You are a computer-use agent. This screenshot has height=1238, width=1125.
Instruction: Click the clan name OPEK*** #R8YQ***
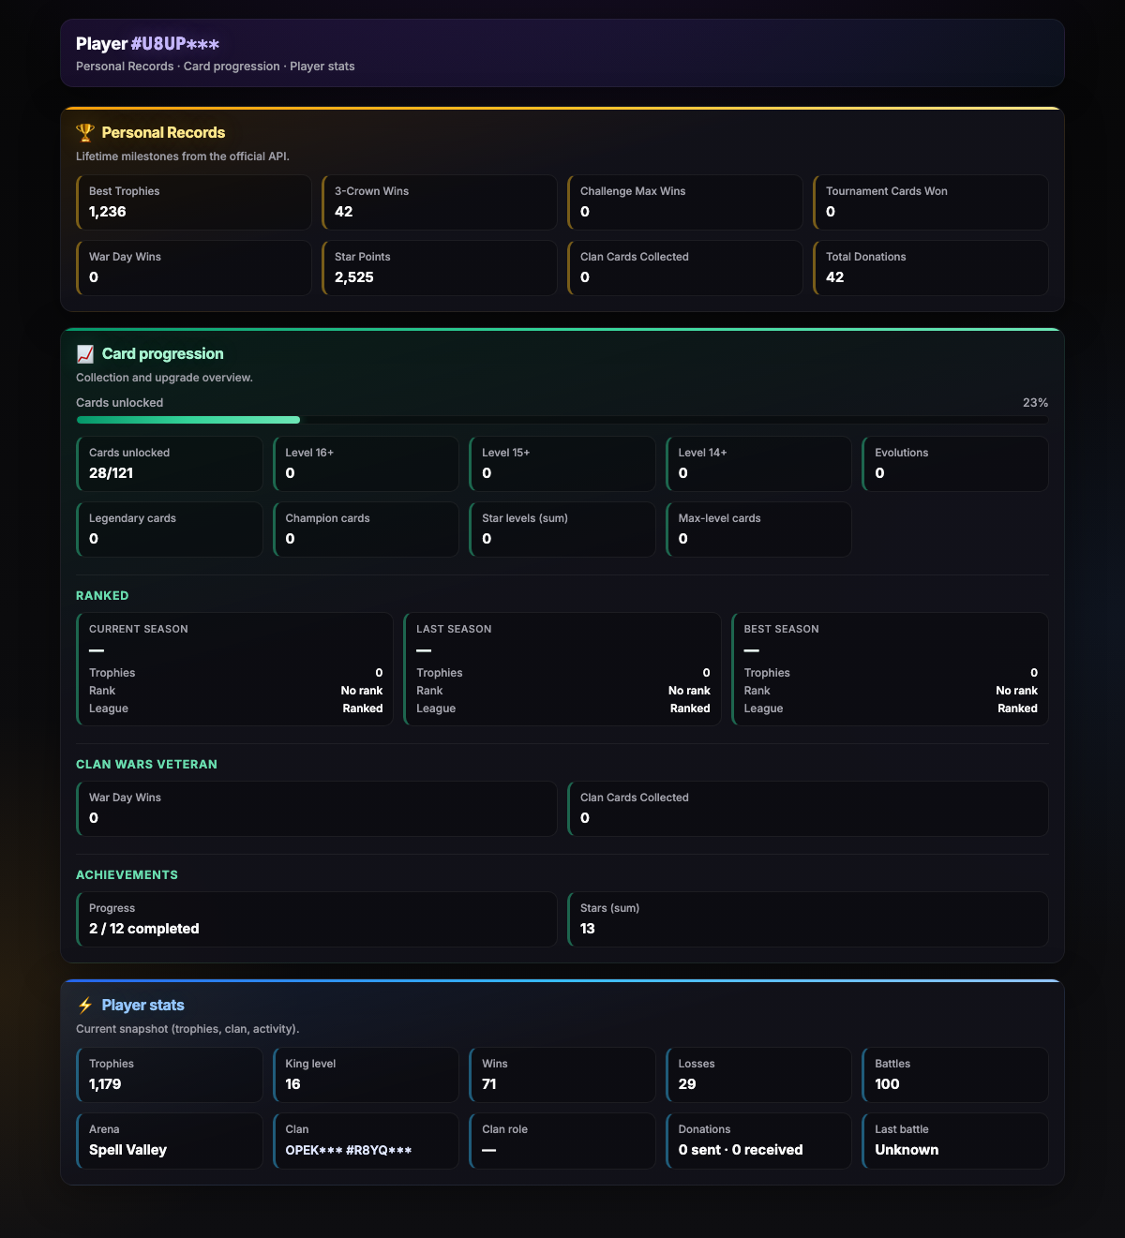[349, 1150]
